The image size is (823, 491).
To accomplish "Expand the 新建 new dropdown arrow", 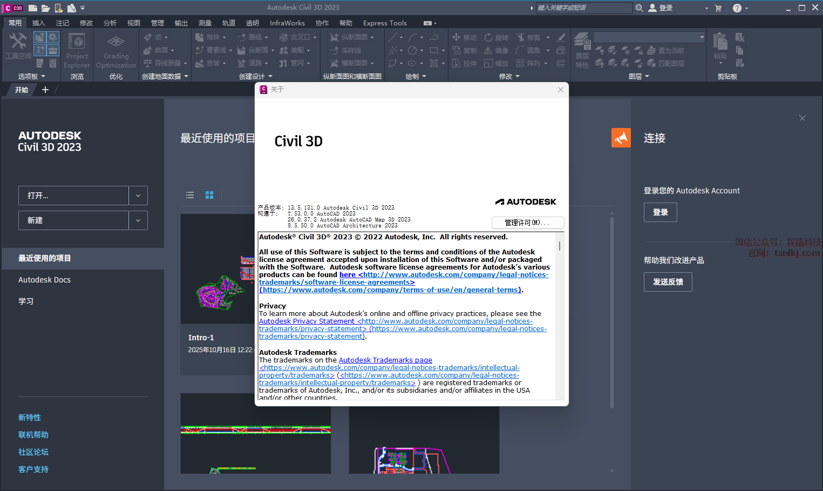I will [x=138, y=220].
